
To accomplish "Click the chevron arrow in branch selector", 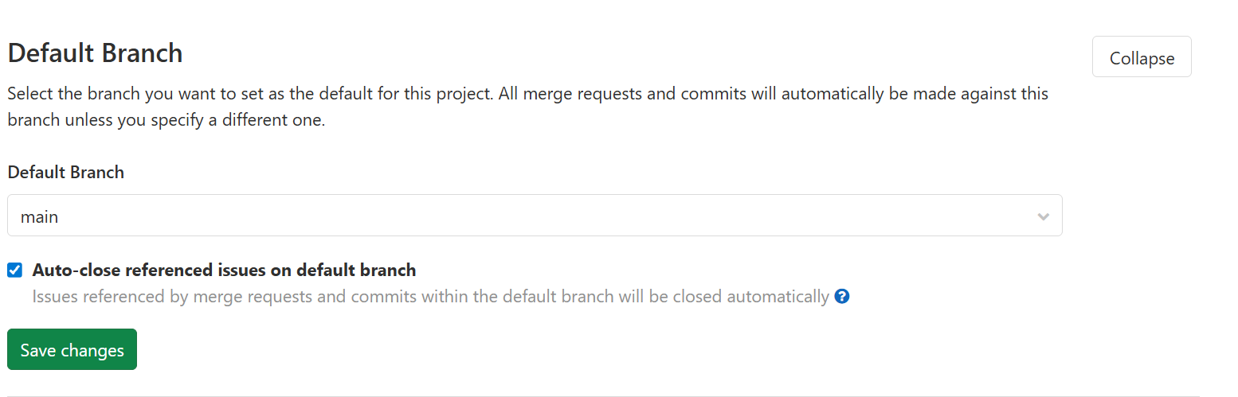I will click(x=1043, y=216).
